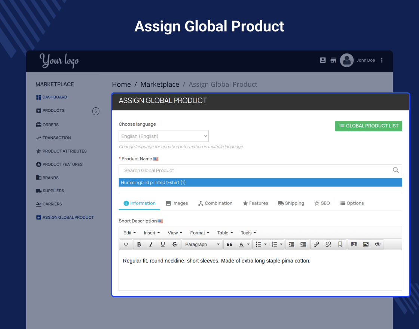
Task: Click inside the Short Description text area
Action: (260, 270)
